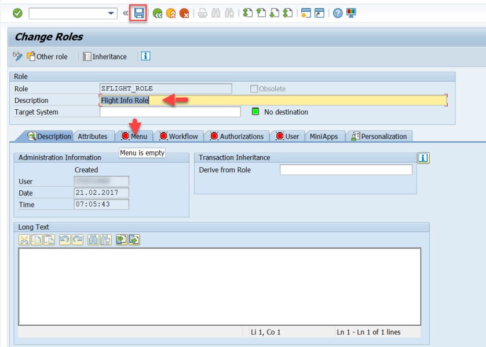Click the red Cancel icon
486x347 pixels.
[184, 13]
